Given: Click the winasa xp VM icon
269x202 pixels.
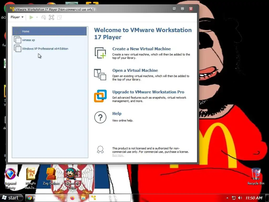Looking at the screenshot, I should pos(18,40).
